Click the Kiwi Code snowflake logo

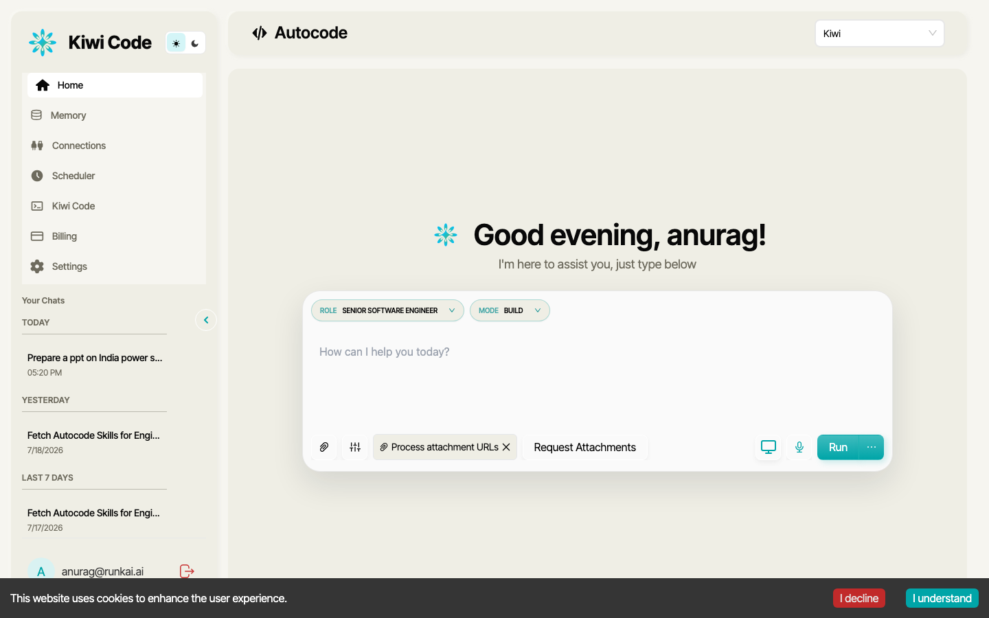[x=43, y=43]
